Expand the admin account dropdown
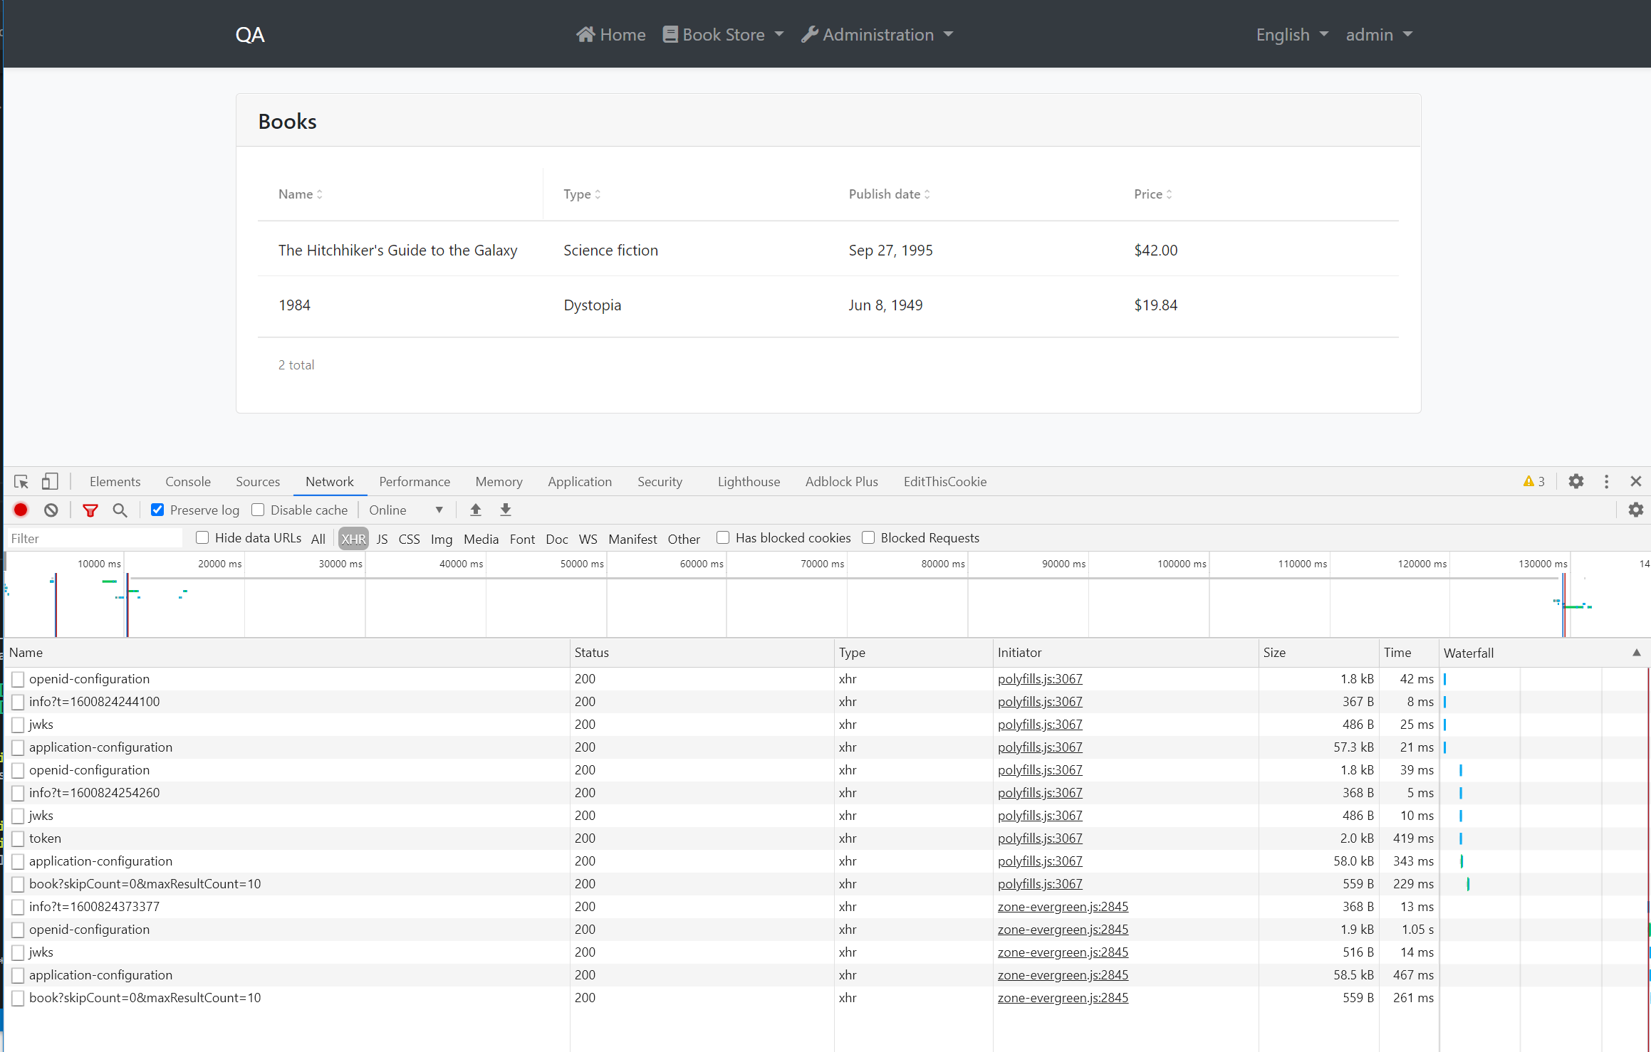 point(1377,34)
